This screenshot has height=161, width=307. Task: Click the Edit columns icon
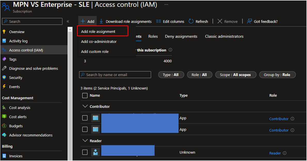pyautogui.click(x=158, y=21)
